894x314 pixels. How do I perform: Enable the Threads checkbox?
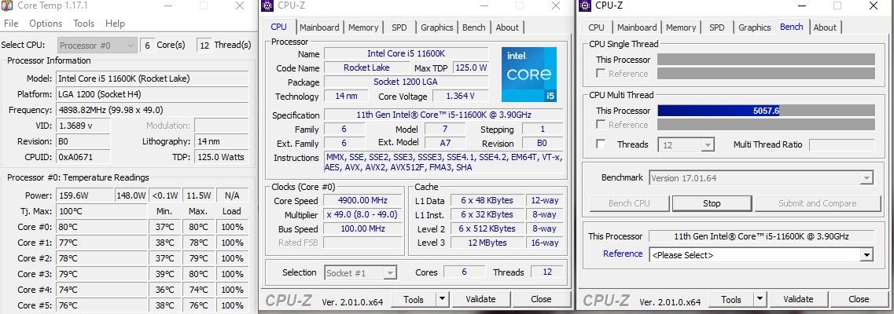[601, 144]
